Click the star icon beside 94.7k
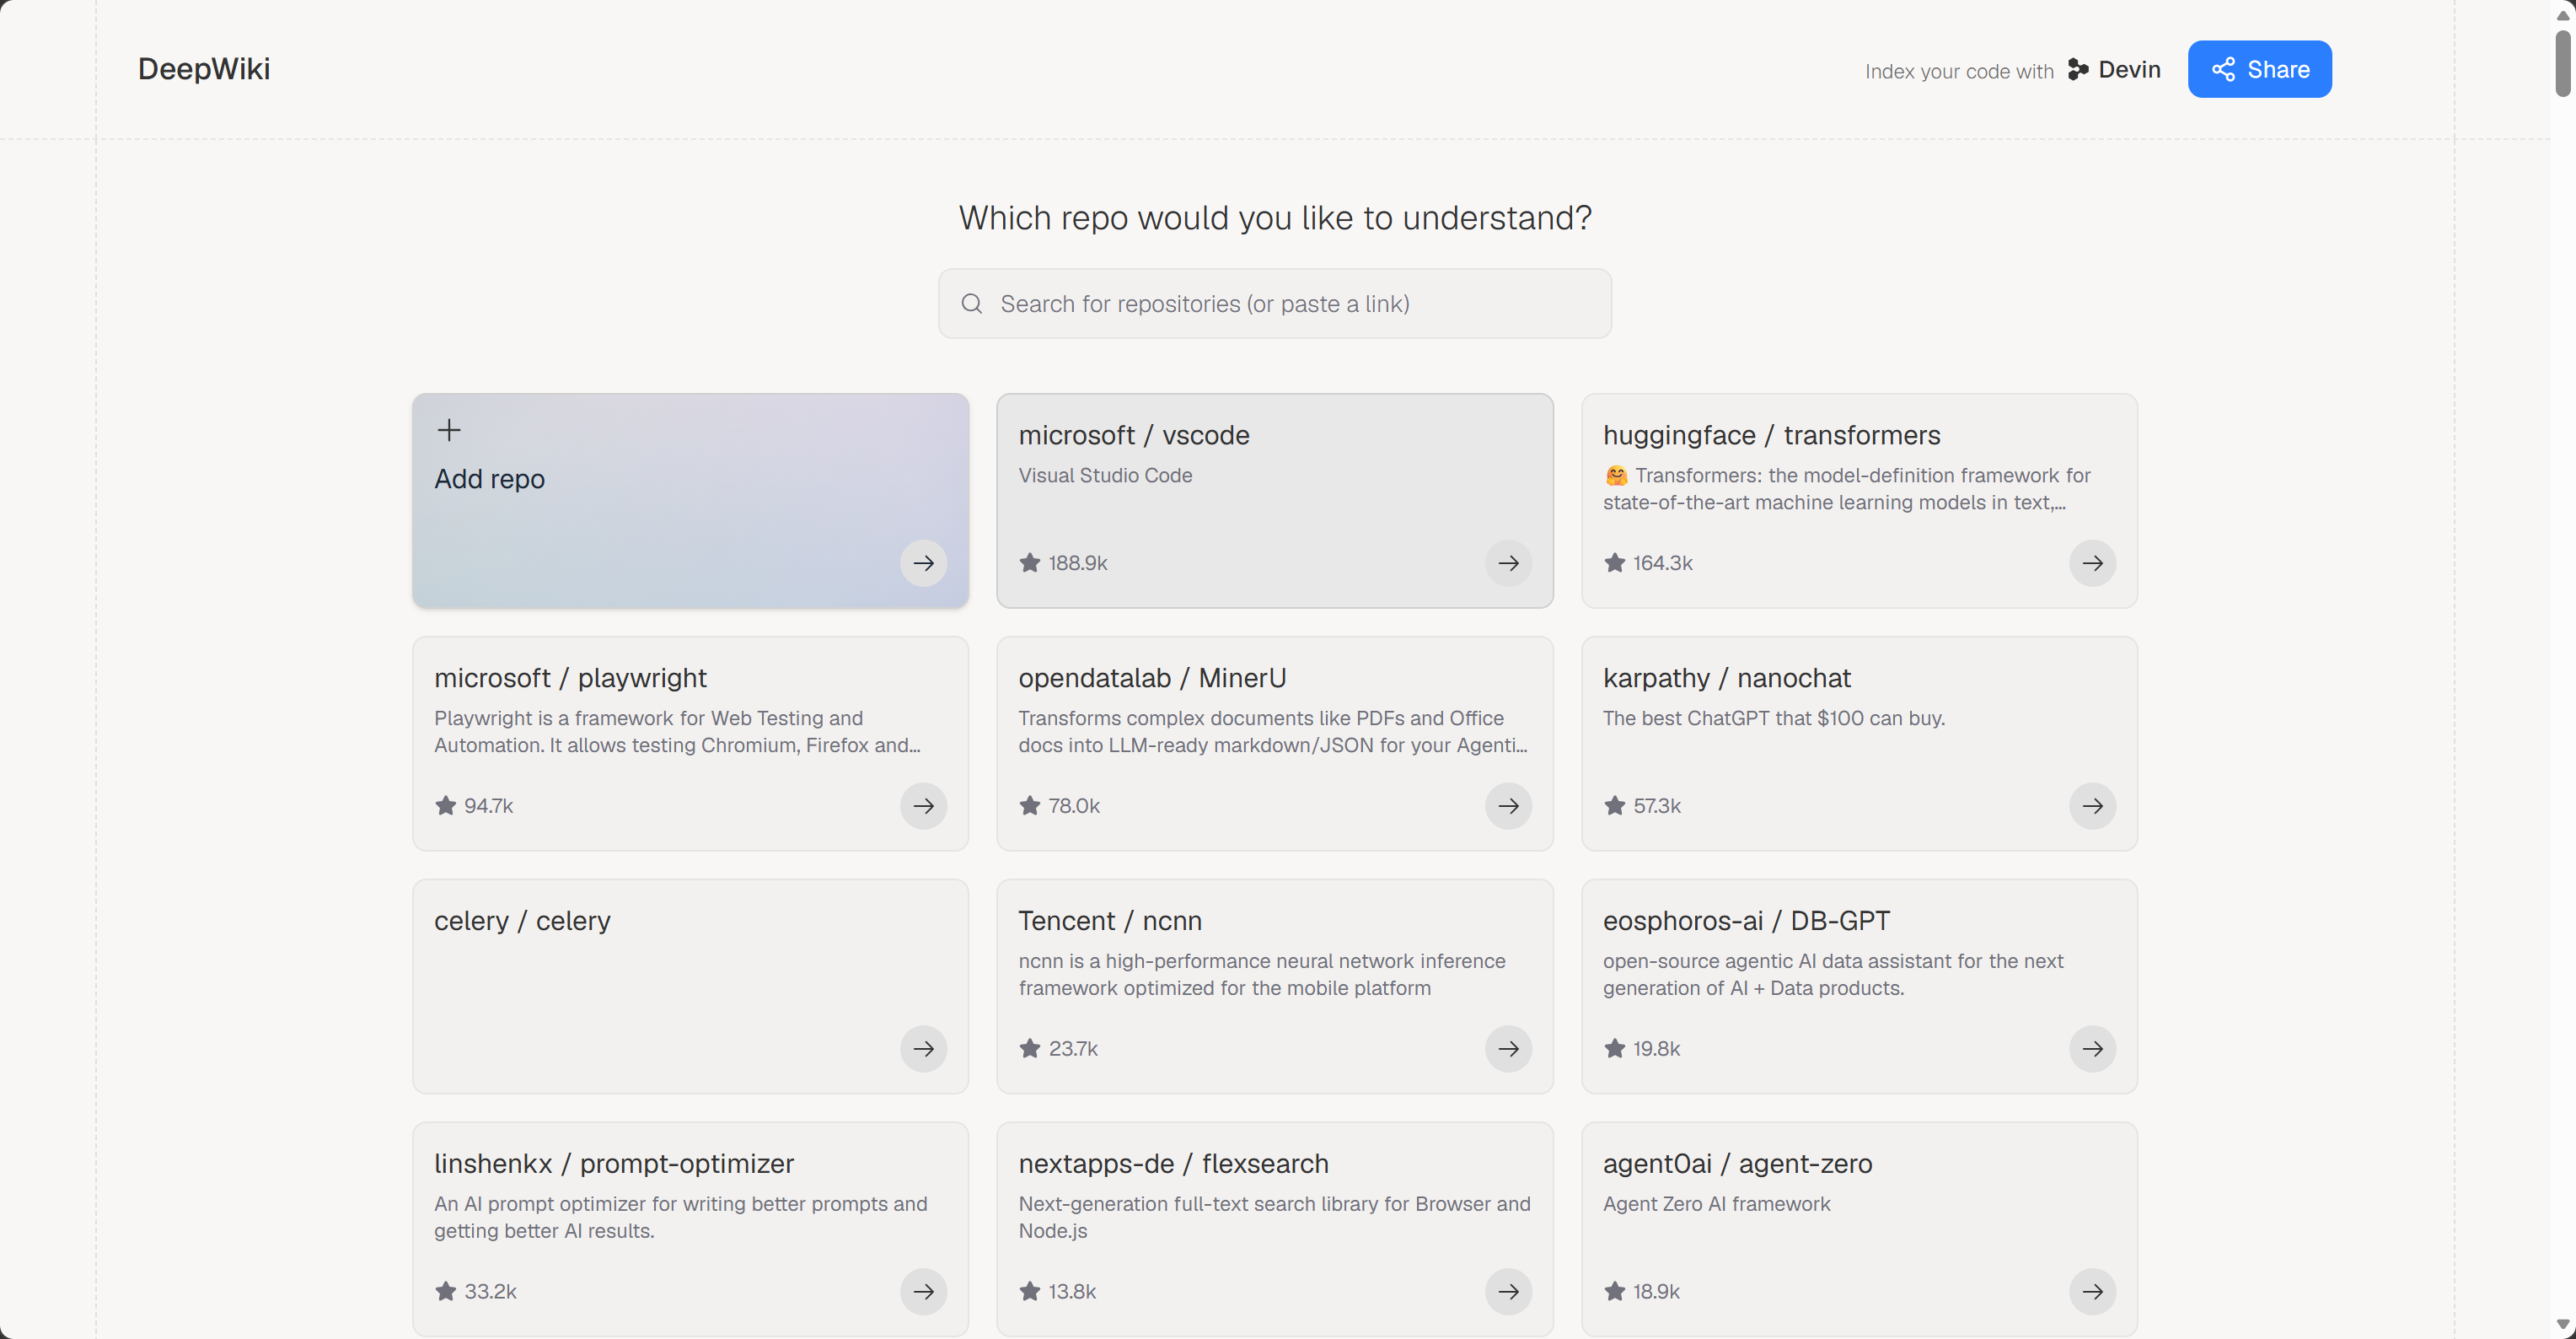This screenshot has width=2576, height=1339. click(x=446, y=805)
